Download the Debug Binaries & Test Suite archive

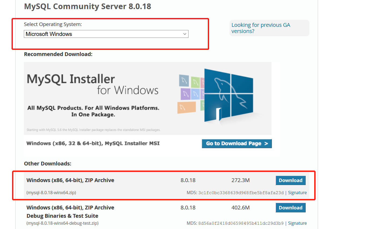pos(290,208)
